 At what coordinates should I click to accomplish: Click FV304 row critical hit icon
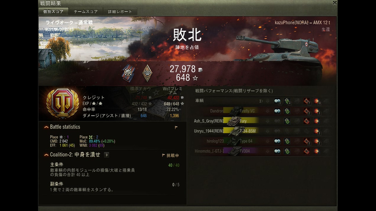(307, 151)
